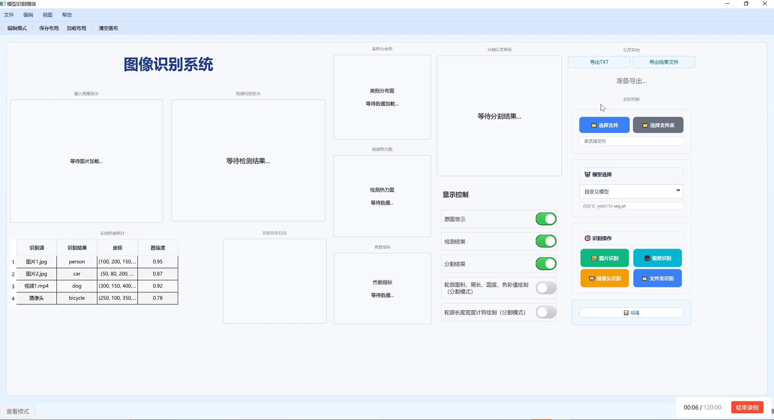Launch 摄像头识别 camera recognition
Viewport: 774px width, 420px height.
[604, 278]
